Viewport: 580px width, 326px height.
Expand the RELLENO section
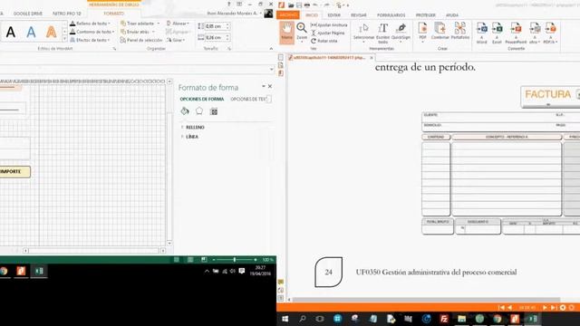tap(193, 127)
